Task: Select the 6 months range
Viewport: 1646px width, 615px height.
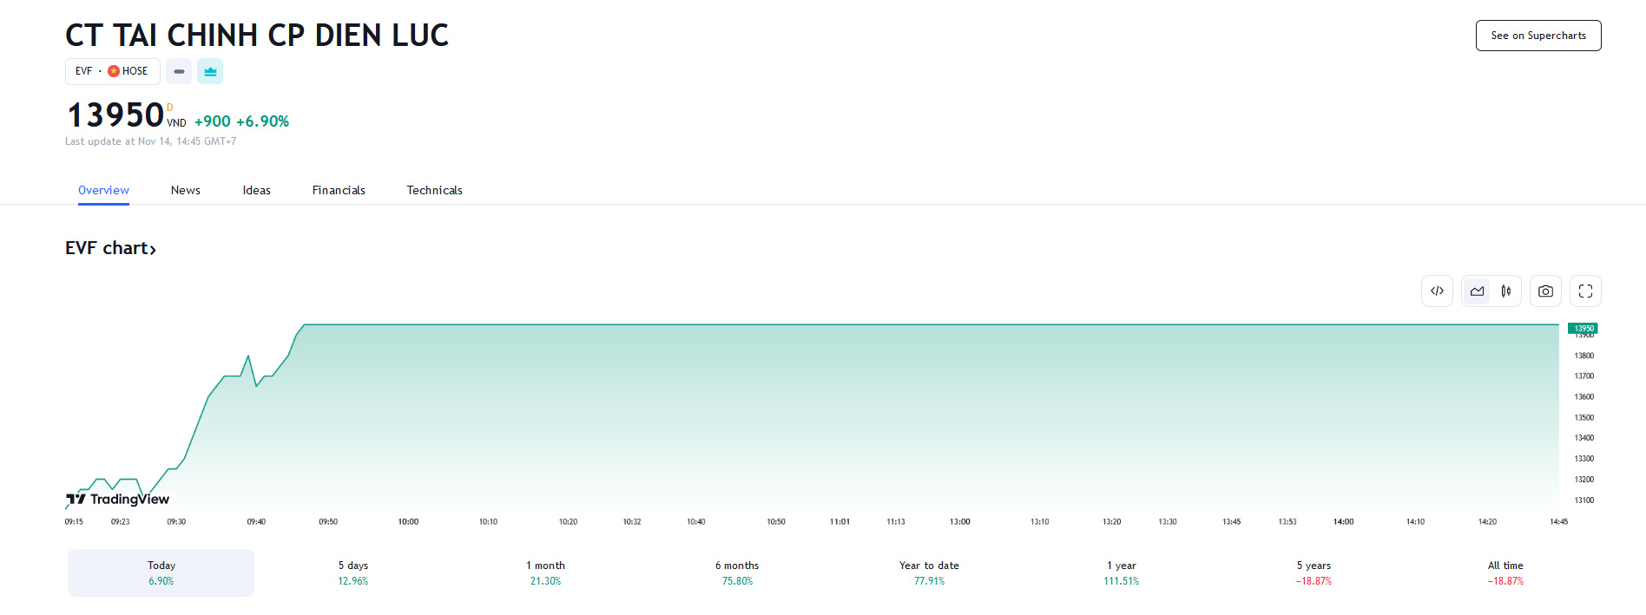Action: pos(737,572)
